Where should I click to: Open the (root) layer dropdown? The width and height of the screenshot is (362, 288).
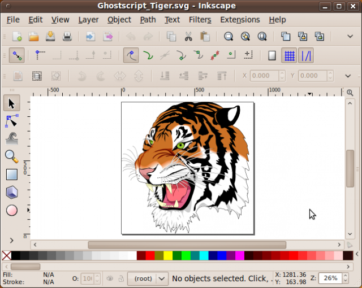click(x=148, y=278)
